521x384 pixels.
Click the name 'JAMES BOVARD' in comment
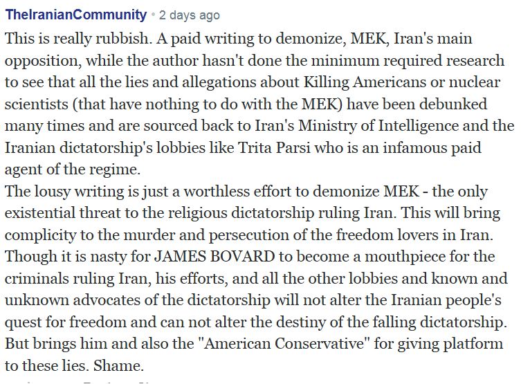215,257
